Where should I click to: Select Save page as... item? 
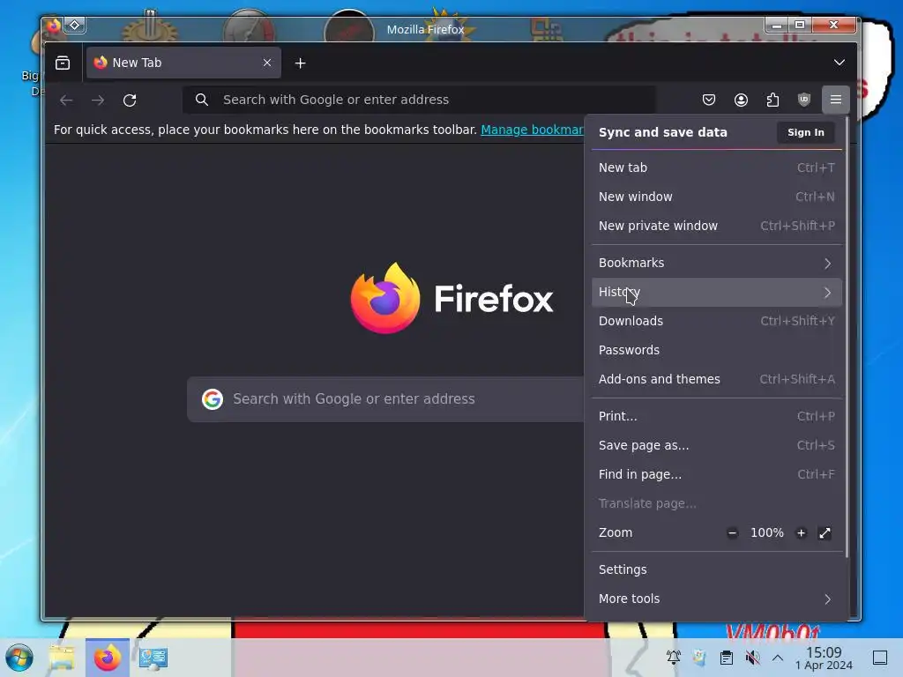[716, 445]
